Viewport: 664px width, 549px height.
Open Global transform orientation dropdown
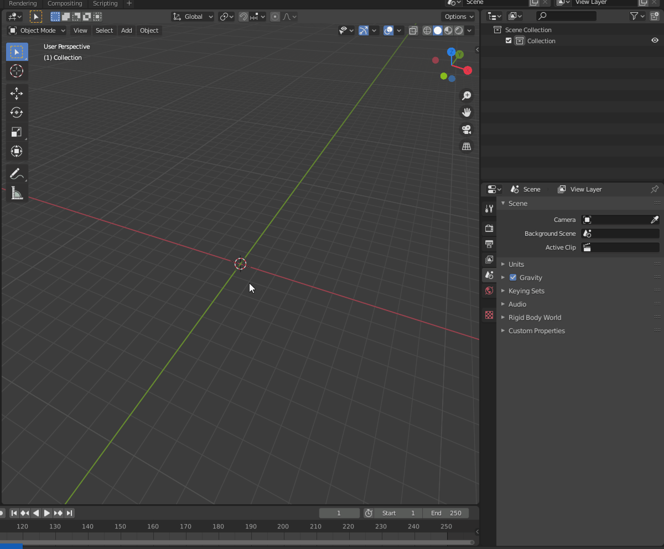pyautogui.click(x=193, y=17)
